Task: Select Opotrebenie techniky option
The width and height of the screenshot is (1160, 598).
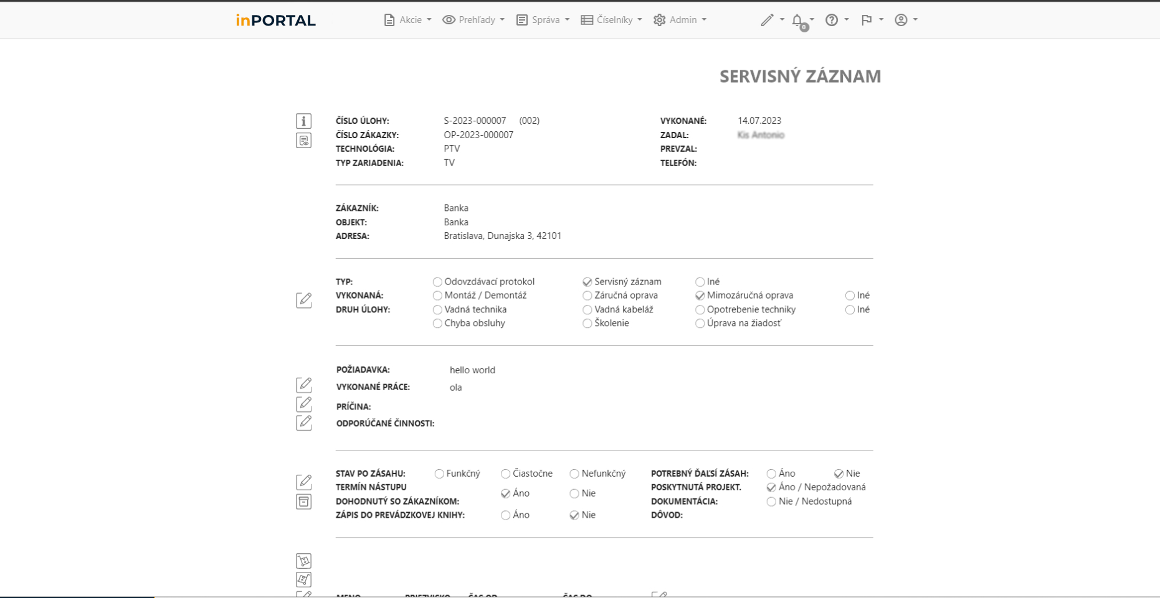Action: tap(700, 310)
